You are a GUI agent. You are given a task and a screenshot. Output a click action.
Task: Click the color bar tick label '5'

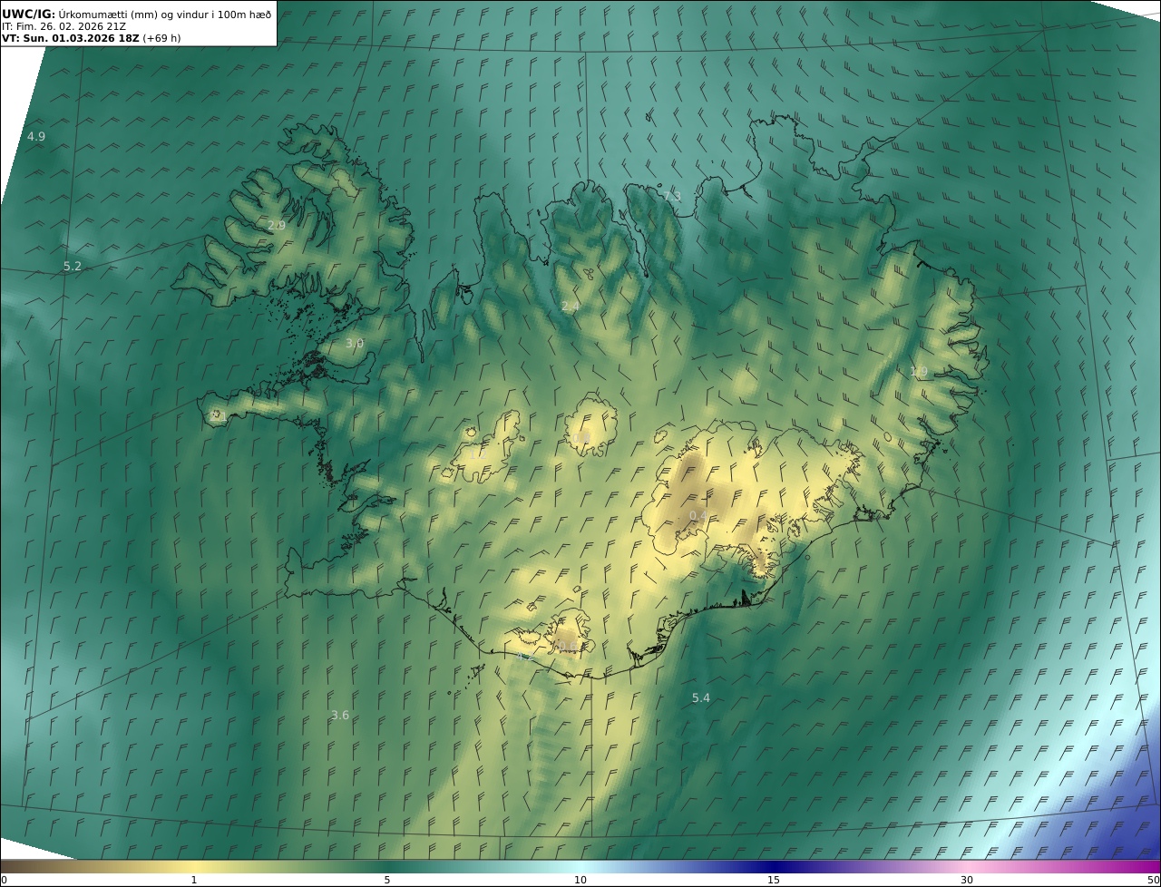[x=387, y=880]
